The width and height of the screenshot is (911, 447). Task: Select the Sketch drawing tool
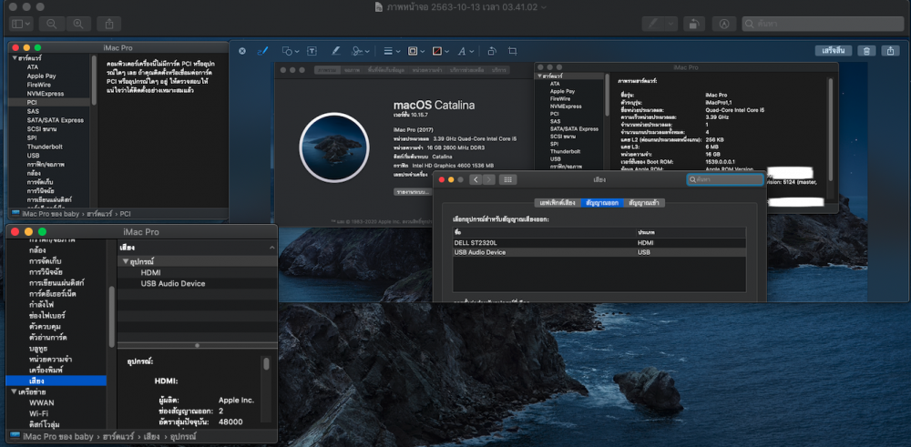coord(262,51)
